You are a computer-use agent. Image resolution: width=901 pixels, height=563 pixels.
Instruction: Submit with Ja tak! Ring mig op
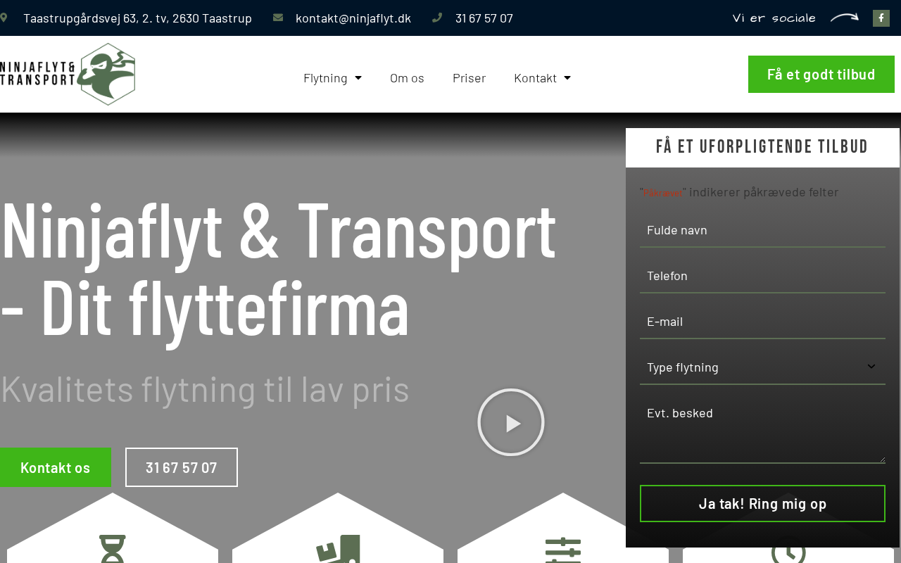click(762, 503)
